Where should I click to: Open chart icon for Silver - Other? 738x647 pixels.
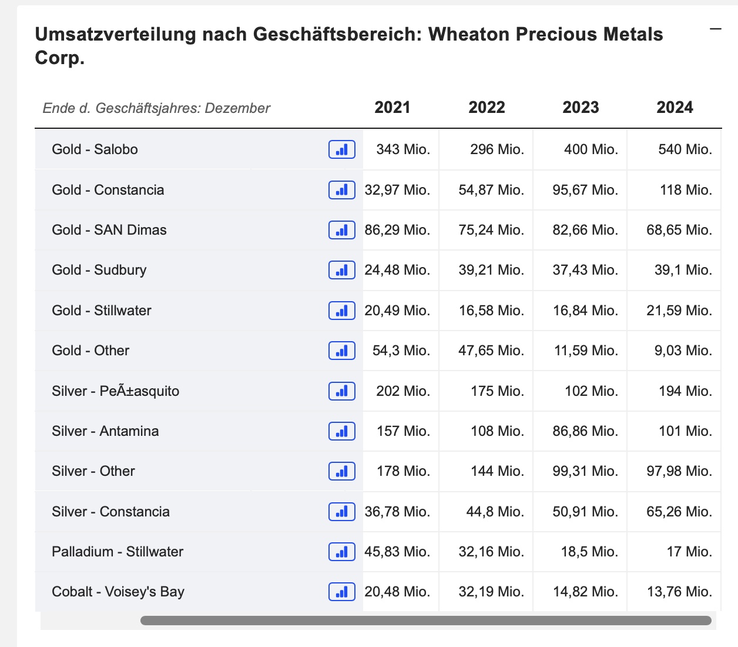[x=342, y=471]
